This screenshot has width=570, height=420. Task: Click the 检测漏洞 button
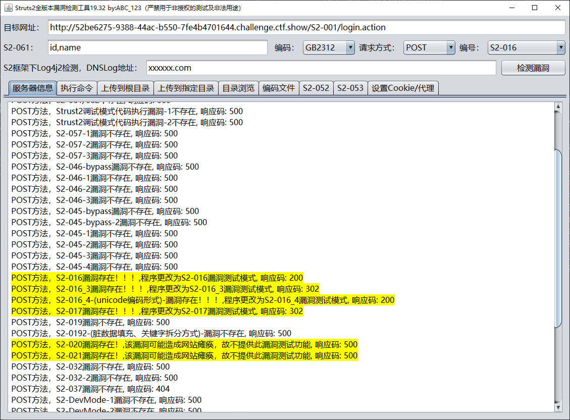pos(533,68)
